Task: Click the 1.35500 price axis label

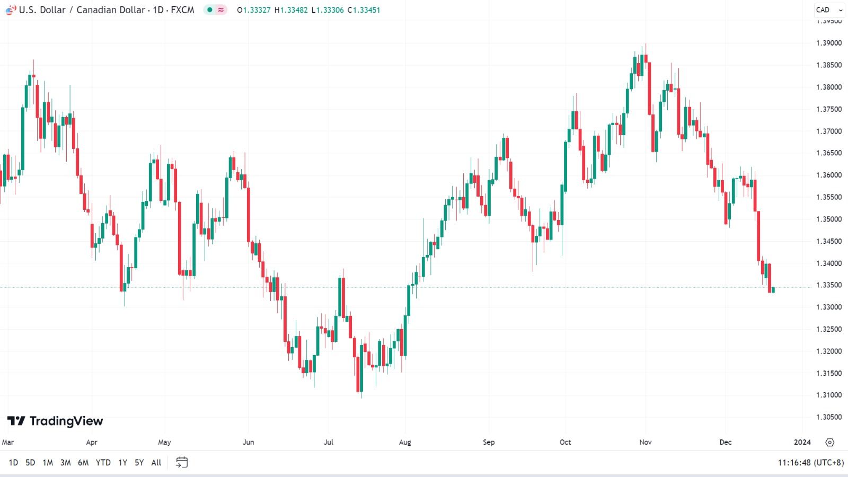Action: click(829, 197)
